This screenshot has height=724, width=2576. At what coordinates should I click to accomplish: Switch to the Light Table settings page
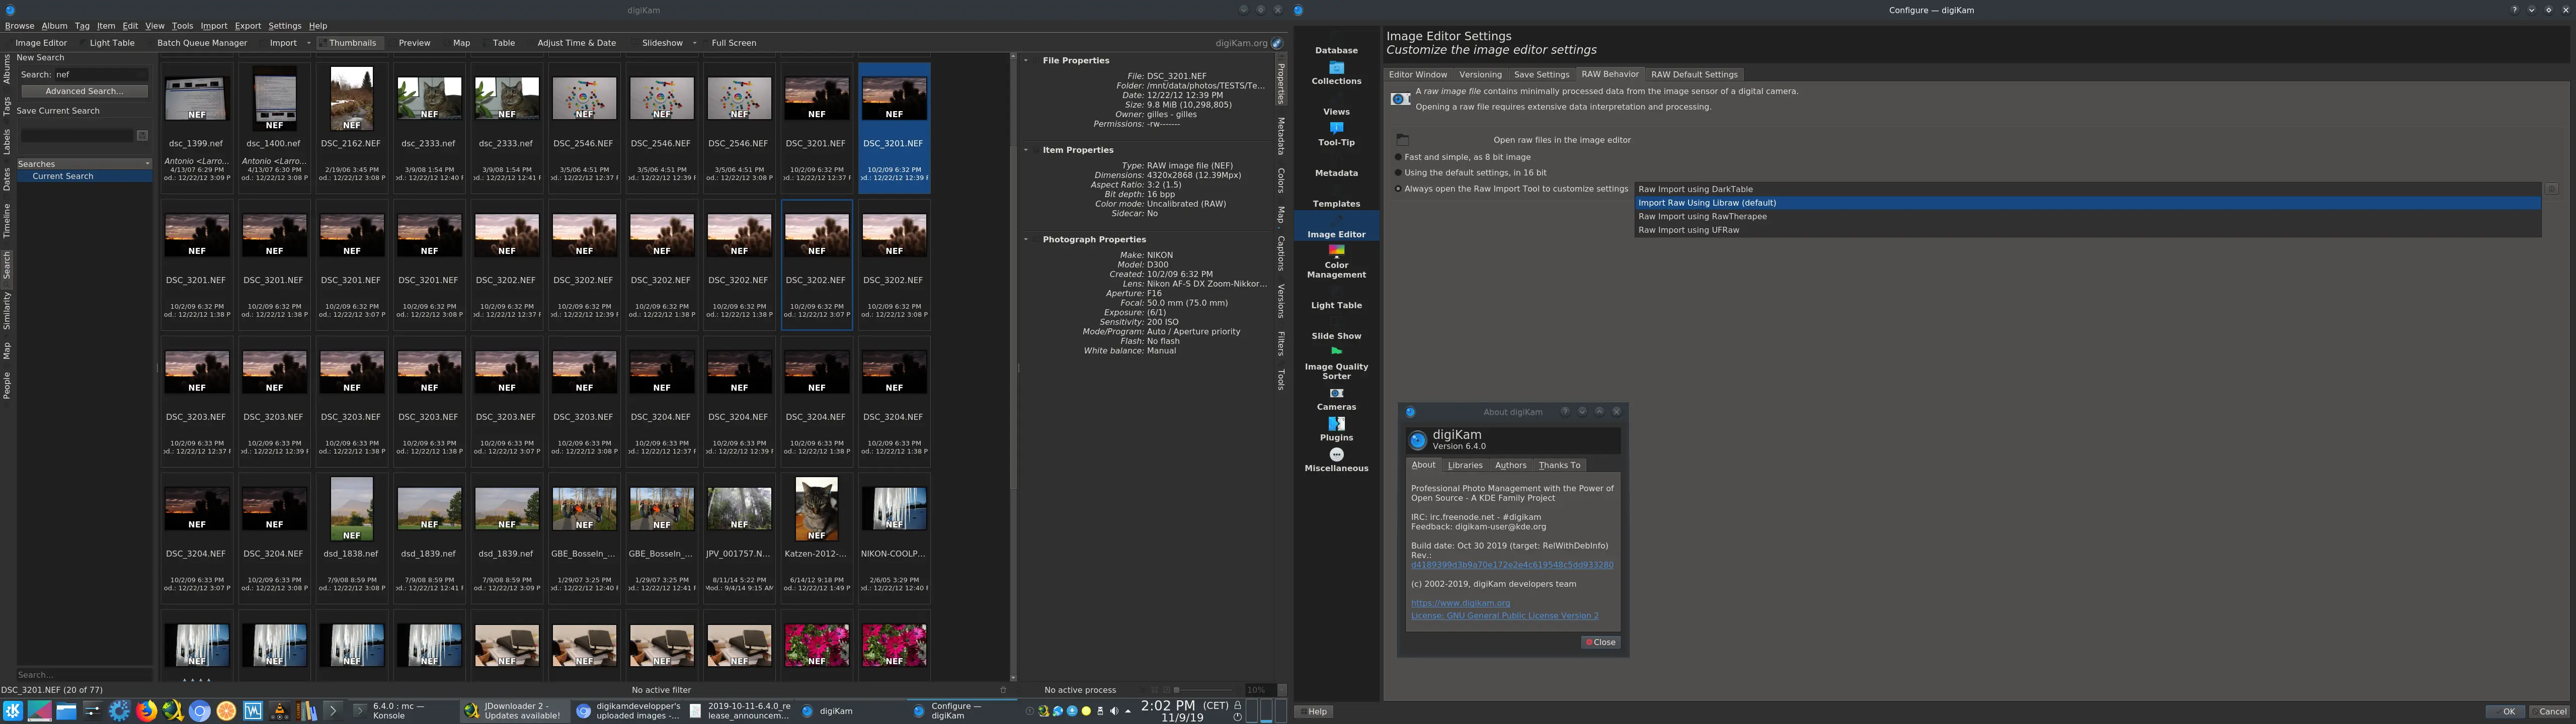point(1336,305)
